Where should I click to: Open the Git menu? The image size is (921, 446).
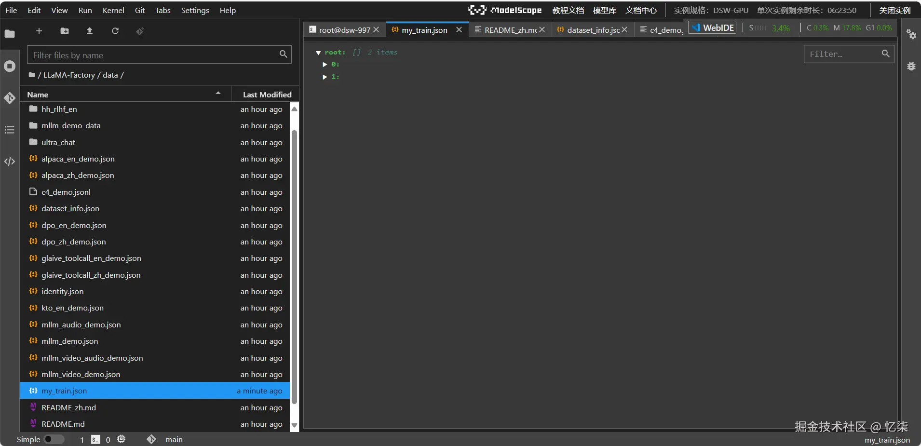tap(140, 10)
